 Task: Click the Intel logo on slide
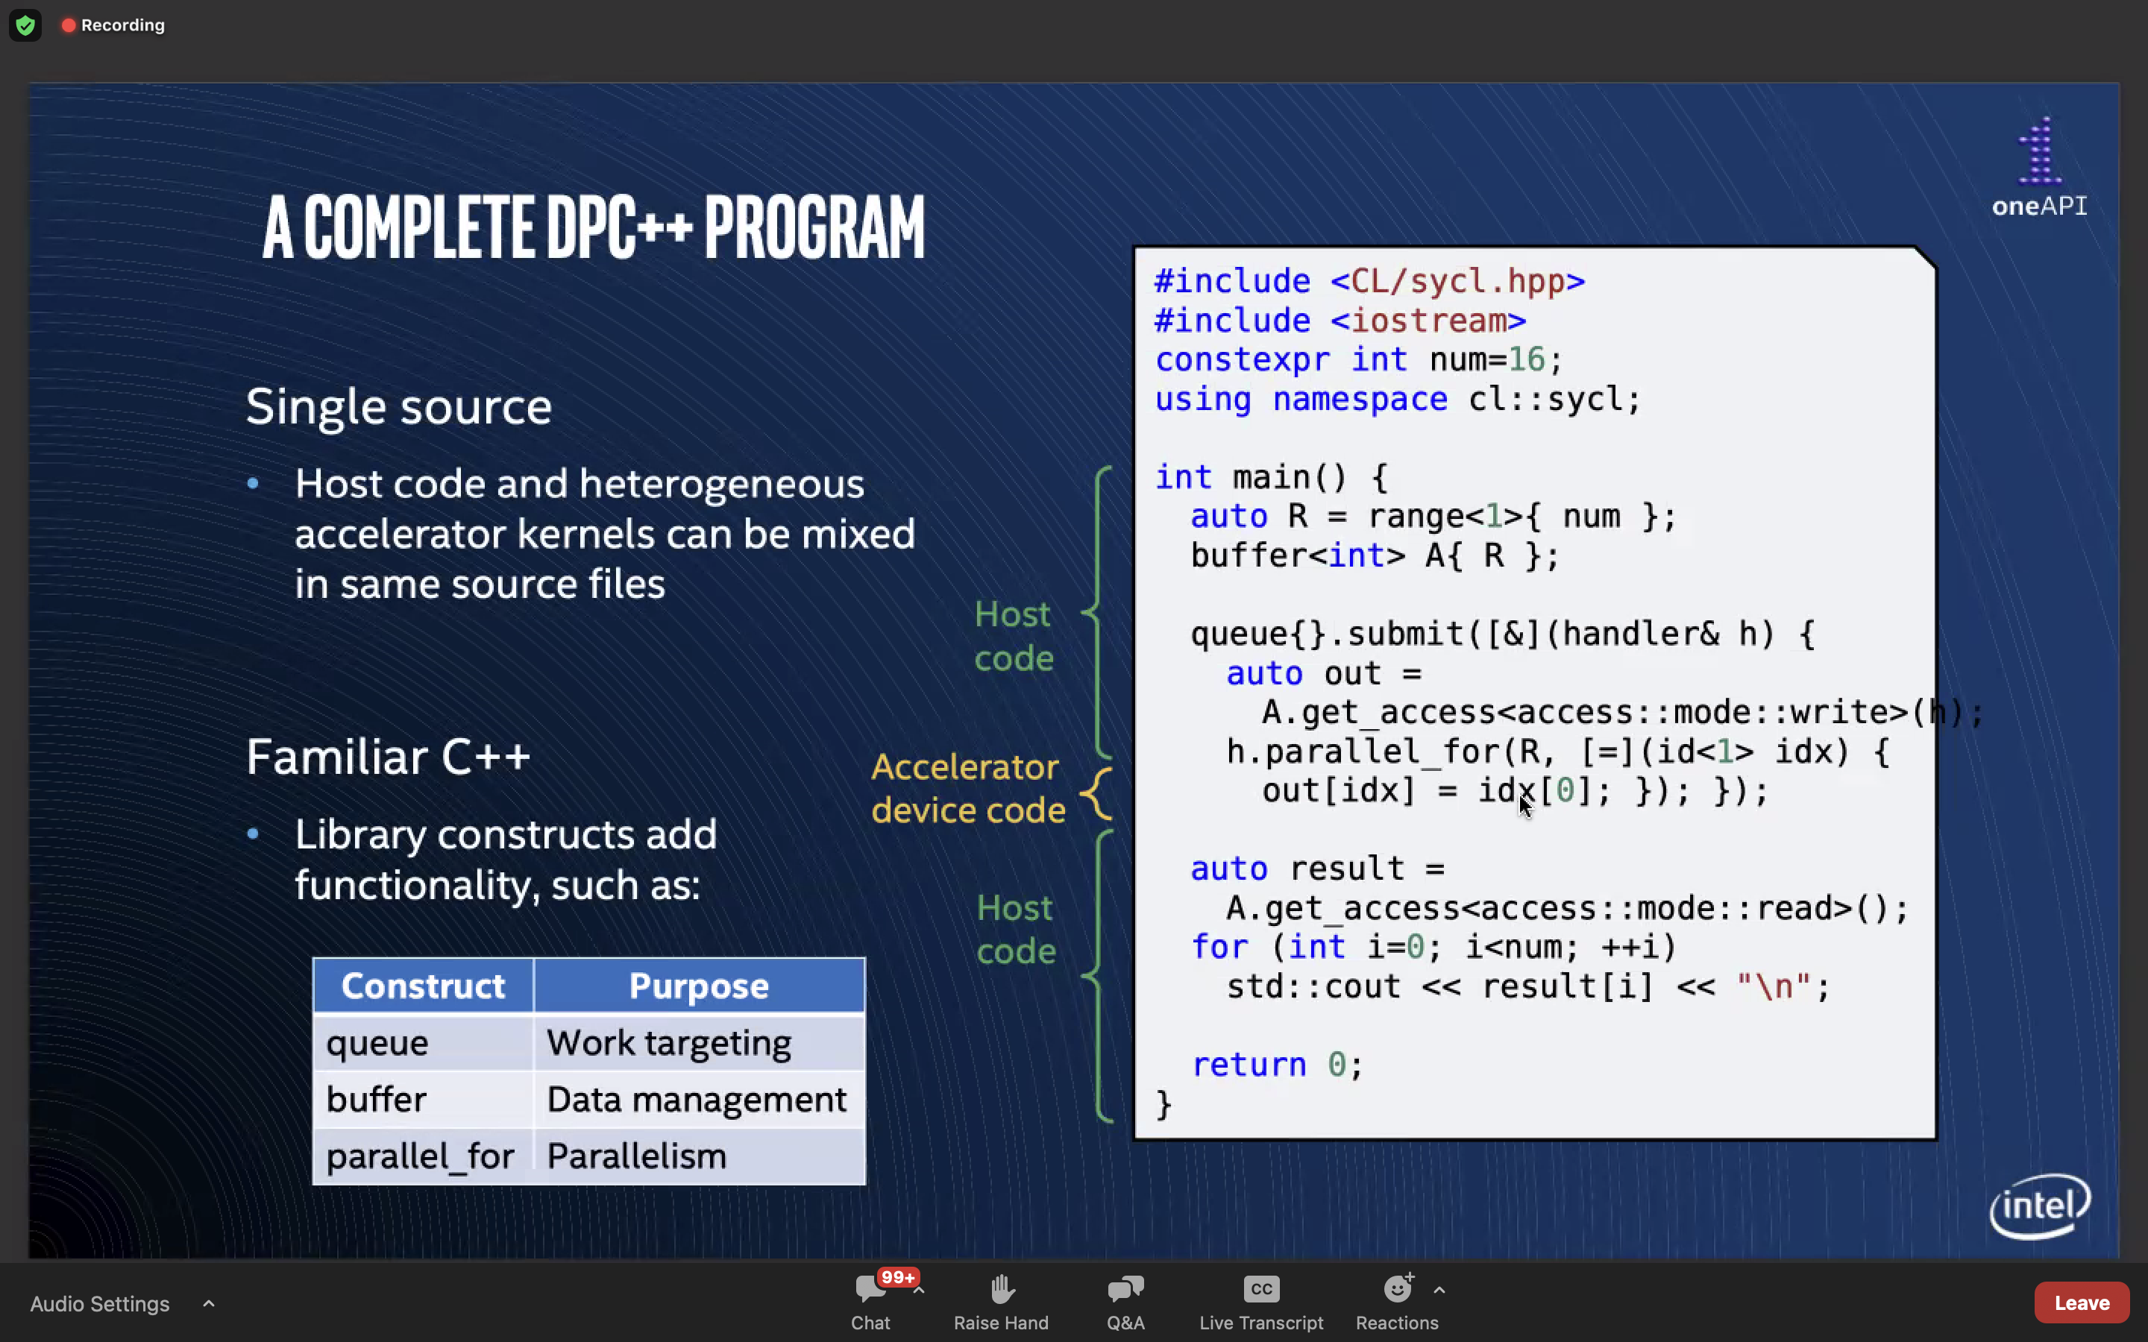pos(2040,1206)
